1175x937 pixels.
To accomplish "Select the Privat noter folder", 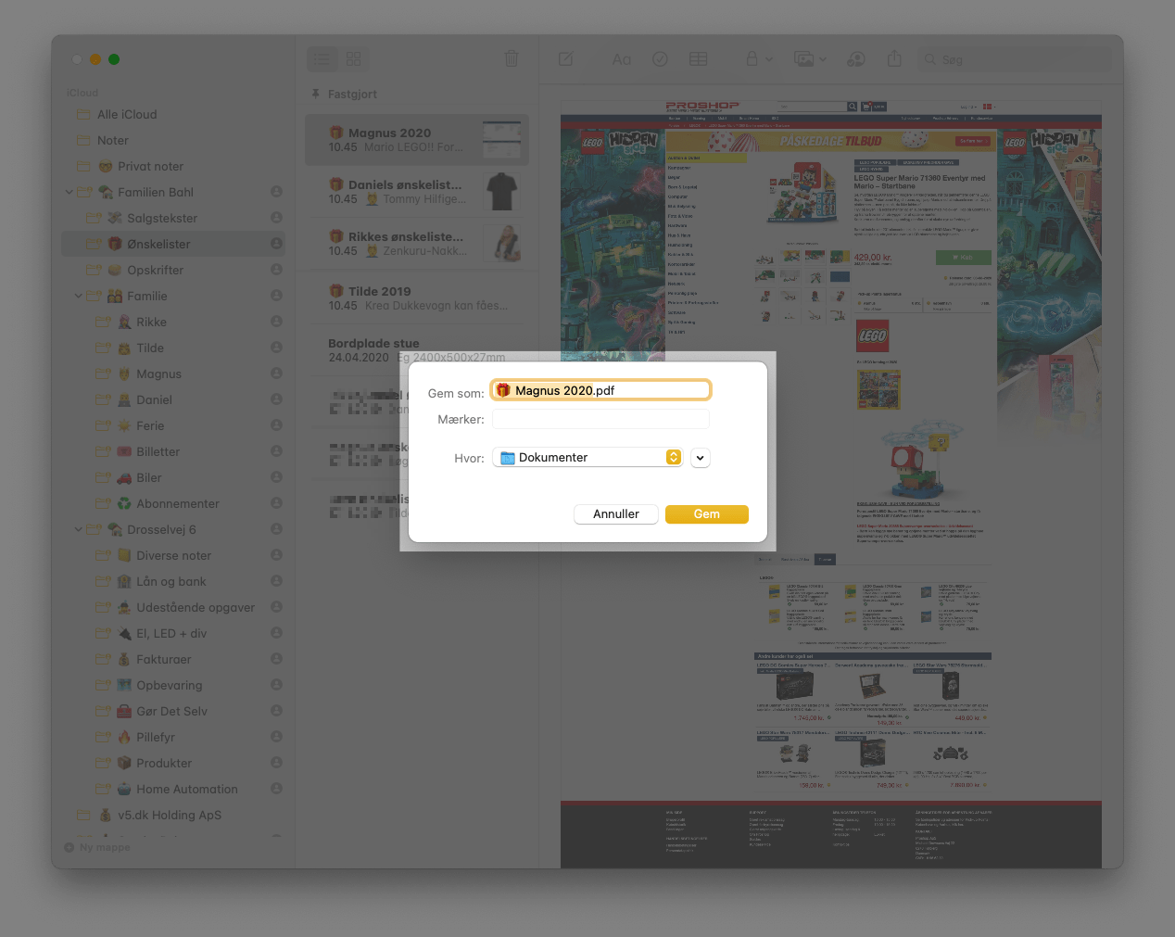I will [x=173, y=167].
